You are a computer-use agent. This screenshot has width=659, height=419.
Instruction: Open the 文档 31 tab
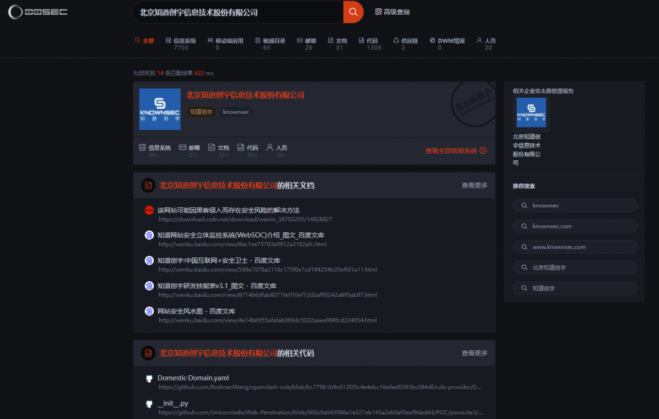click(337, 44)
